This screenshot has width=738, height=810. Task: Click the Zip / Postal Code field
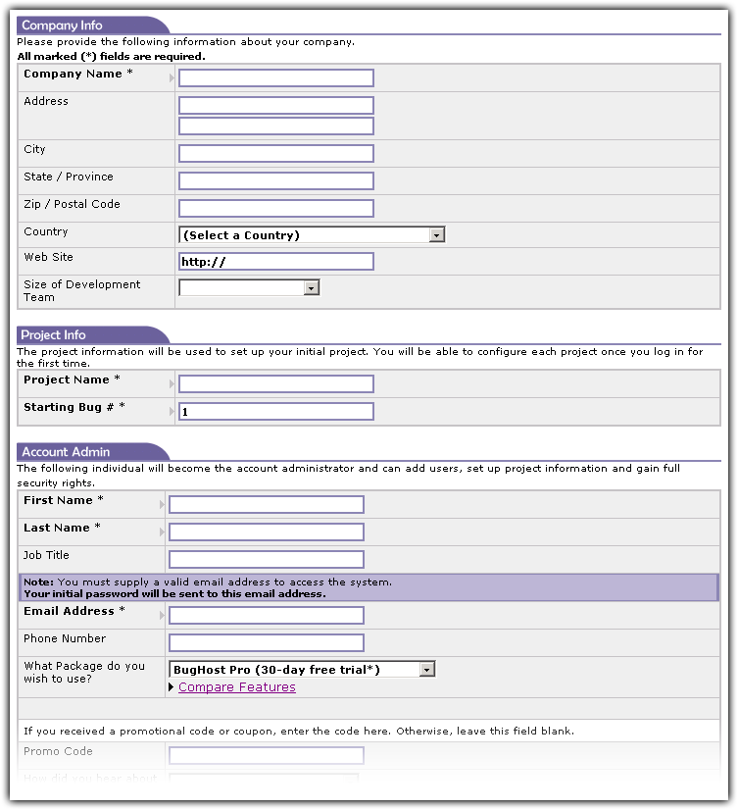275,209
